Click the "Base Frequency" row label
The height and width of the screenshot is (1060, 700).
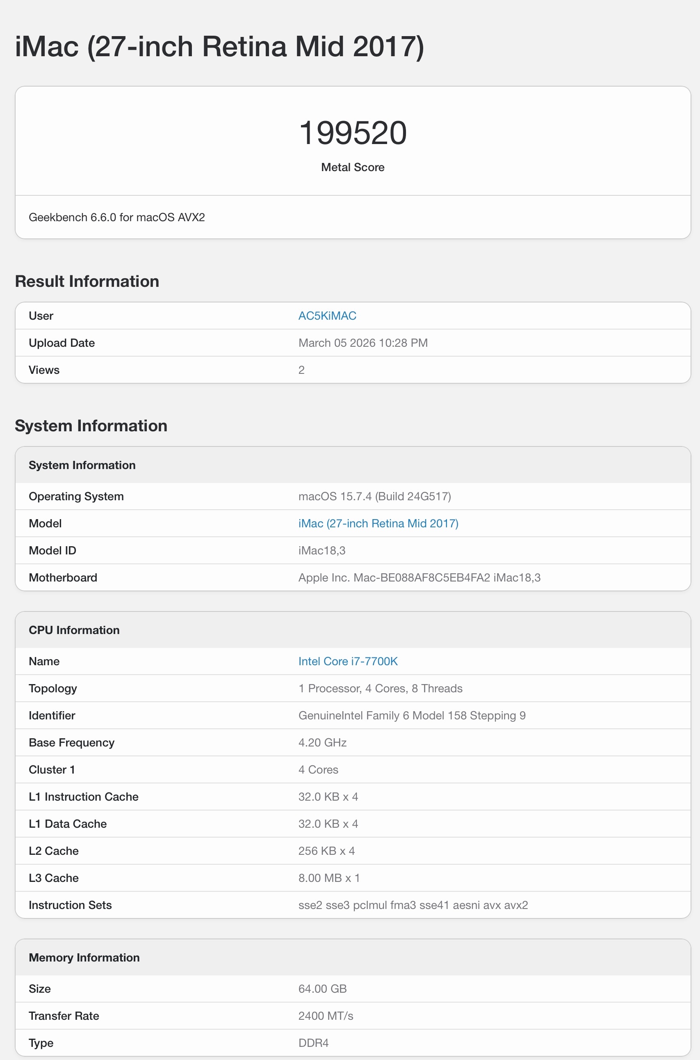pos(72,743)
